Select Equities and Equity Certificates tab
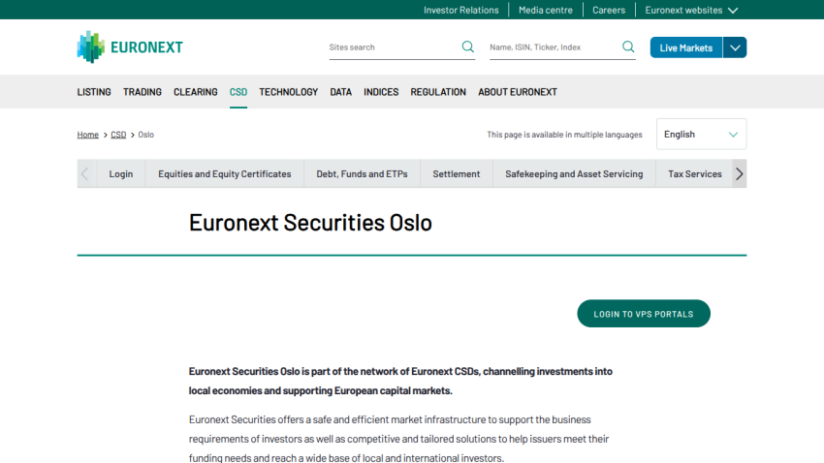 pos(224,173)
